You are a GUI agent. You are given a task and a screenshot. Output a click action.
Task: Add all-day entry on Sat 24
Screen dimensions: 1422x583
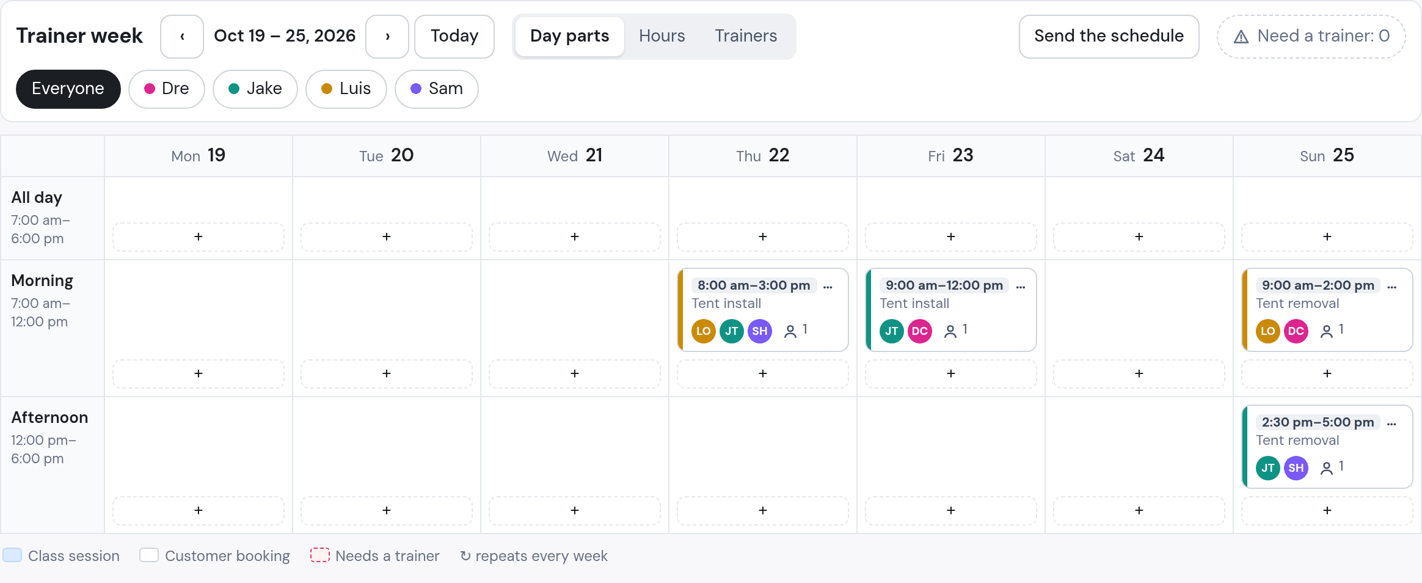coord(1139,237)
